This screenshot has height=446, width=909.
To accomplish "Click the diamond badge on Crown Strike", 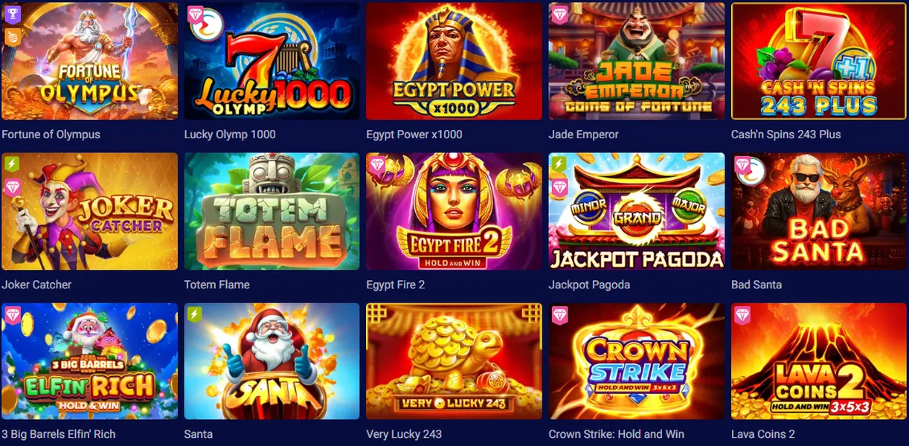I will coord(559,314).
